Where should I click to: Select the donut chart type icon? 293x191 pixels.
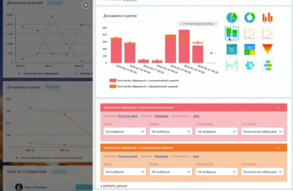[249, 17]
